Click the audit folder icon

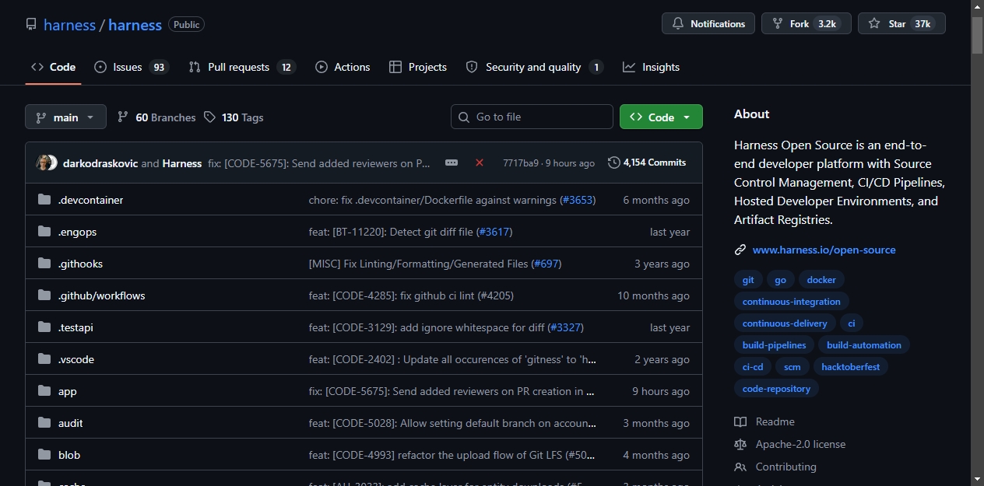coord(44,423)
